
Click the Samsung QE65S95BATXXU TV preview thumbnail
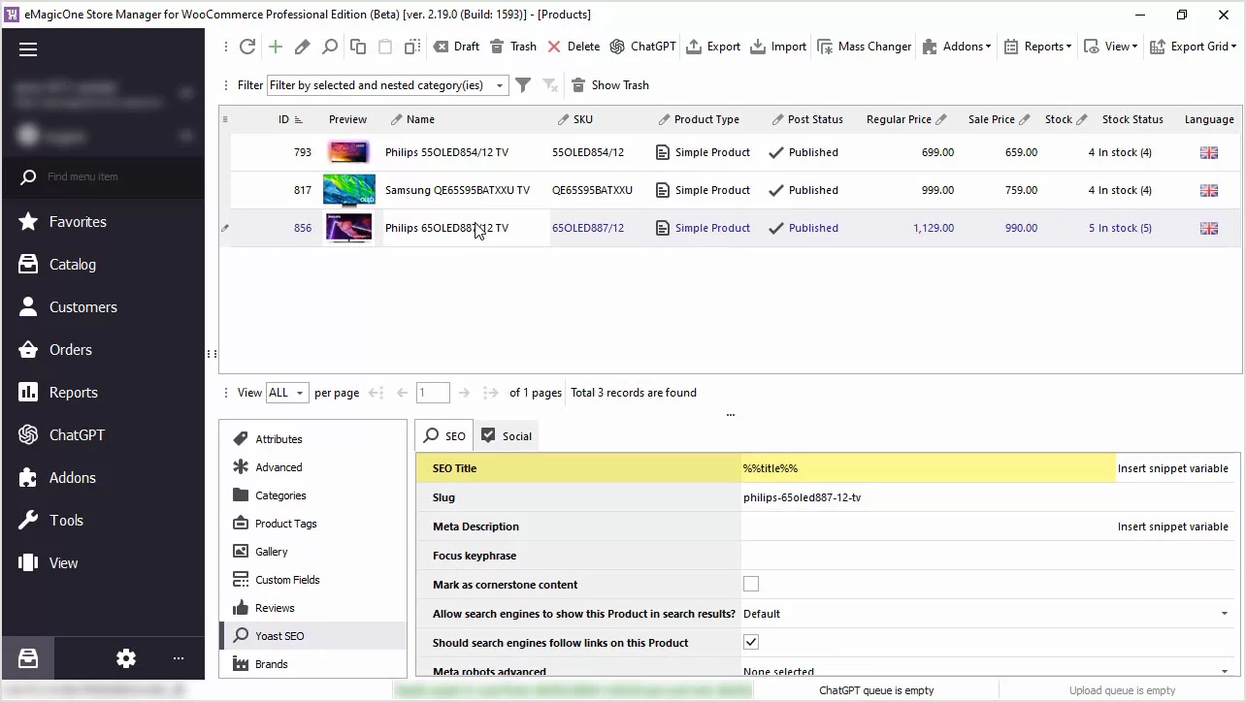pyautogui.click(x=348, y=190)
